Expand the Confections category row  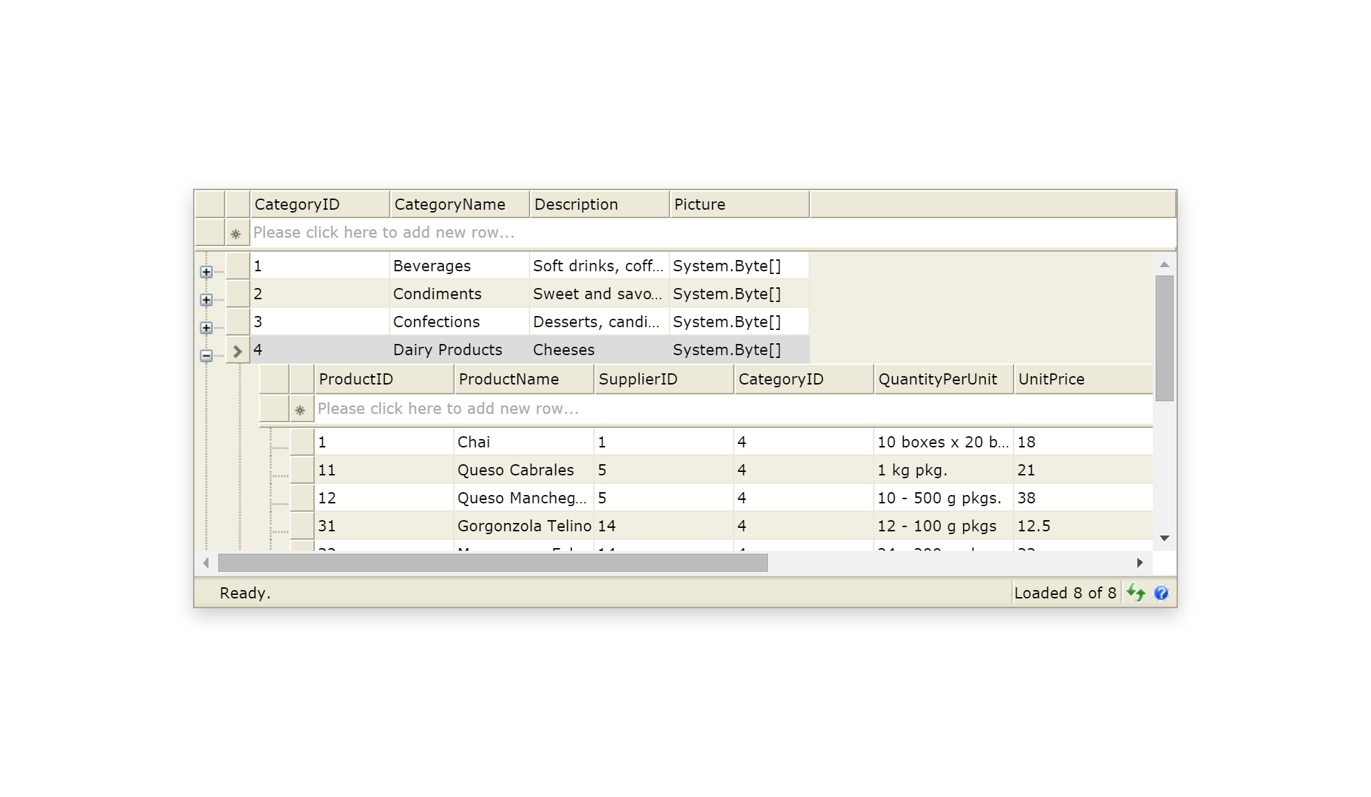[206, 328]
